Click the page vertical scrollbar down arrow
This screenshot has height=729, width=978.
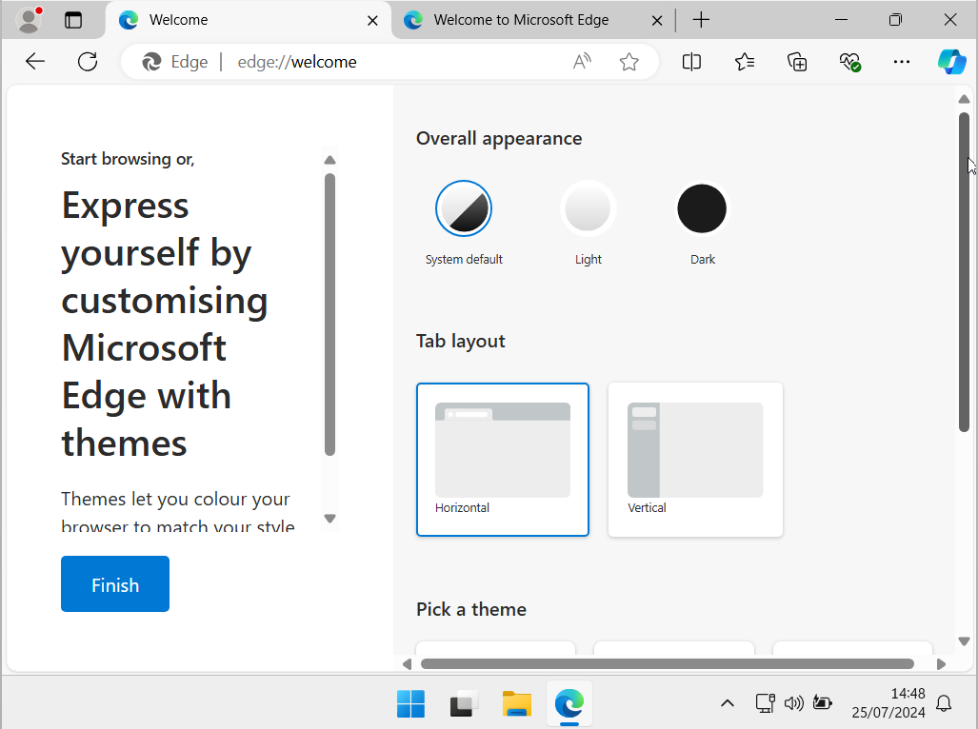(x=964, y=641)
